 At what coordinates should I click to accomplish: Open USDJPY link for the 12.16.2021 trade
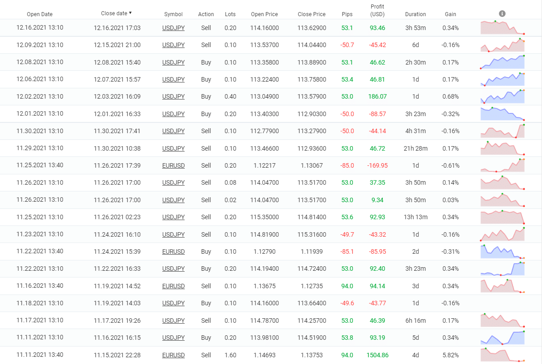[x=173, y=28]
